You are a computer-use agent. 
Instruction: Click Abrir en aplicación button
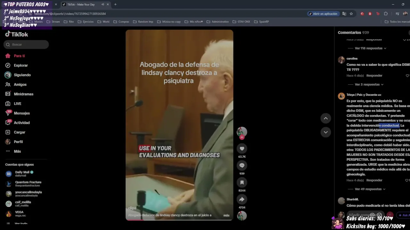(x=323, y=14)
